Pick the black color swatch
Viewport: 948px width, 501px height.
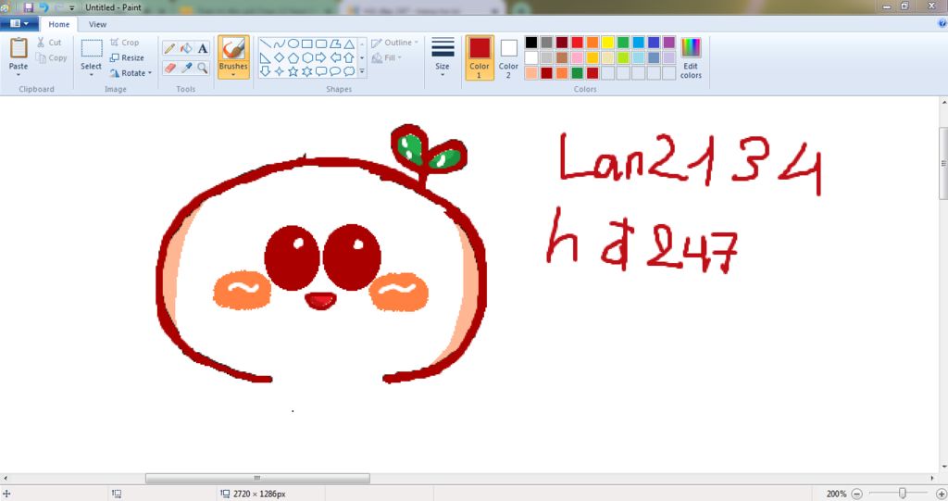[530, 43]
